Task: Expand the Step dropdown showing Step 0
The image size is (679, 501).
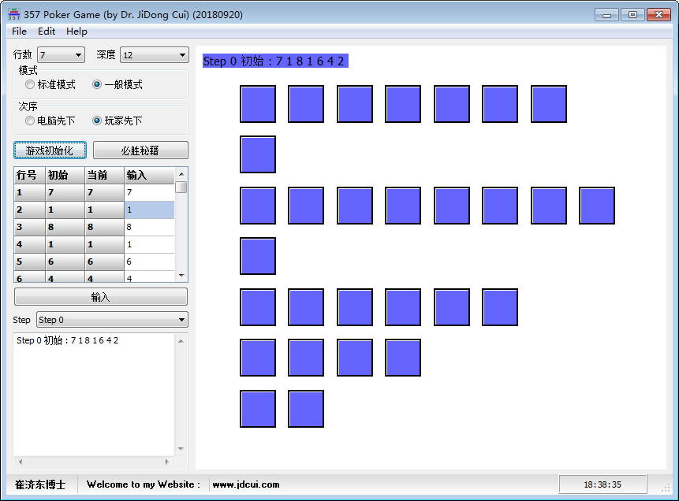Action: [112, 320]
